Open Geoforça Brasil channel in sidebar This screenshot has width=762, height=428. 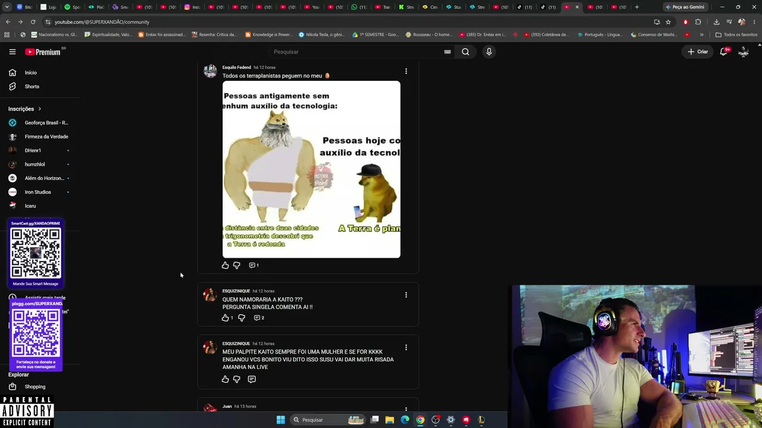click(39, 122)
